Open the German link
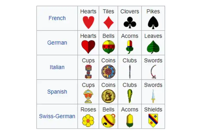Image resolution: width=202 pixels, height=135 pixels. tap(57, 43)
